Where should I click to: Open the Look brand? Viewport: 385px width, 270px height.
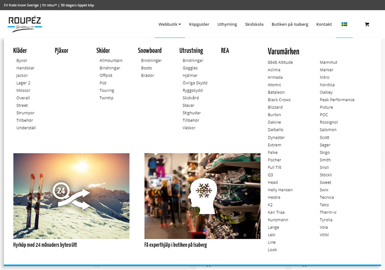pyautogui.click(x=272, y=250)
